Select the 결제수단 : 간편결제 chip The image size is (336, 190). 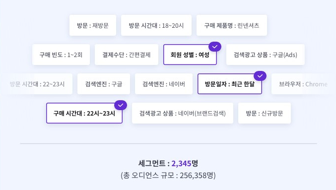(127, 55)
